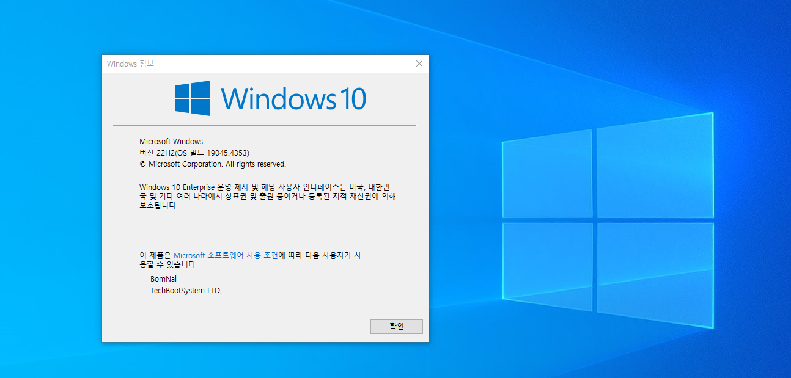Click the 'Windows 10' wordmark text
791x378 pixels.
293,98
